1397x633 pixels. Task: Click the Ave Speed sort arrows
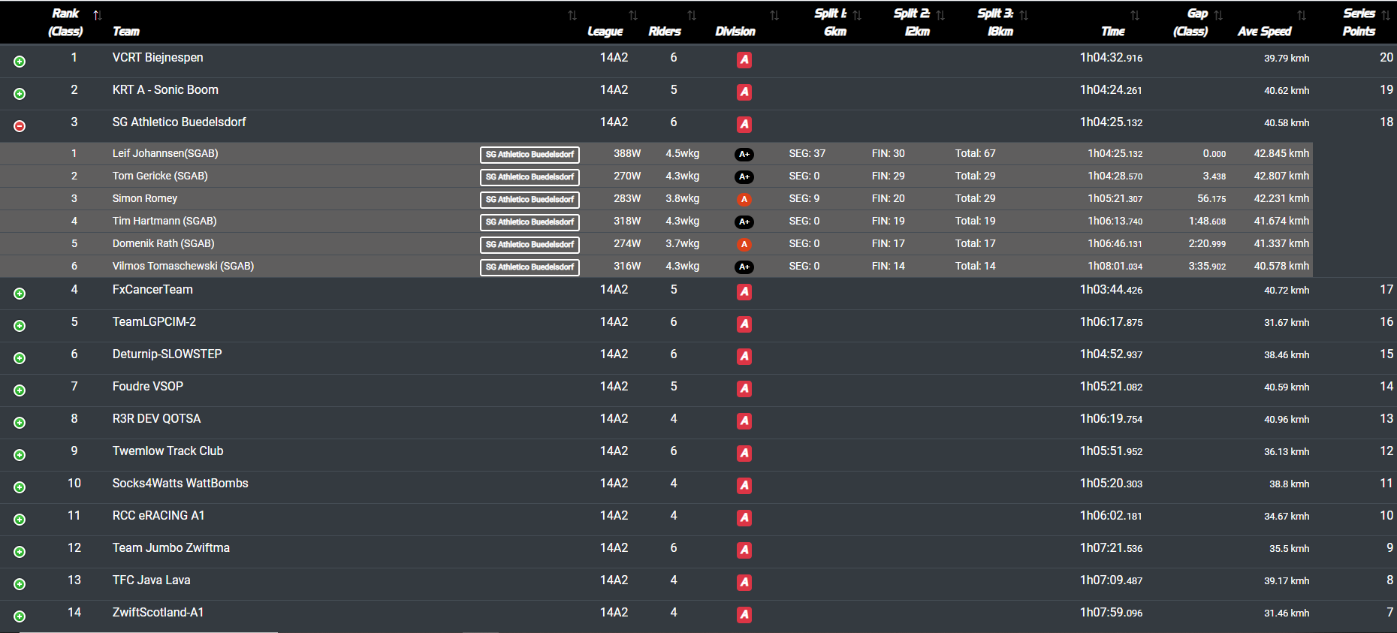pos(1302,15)
